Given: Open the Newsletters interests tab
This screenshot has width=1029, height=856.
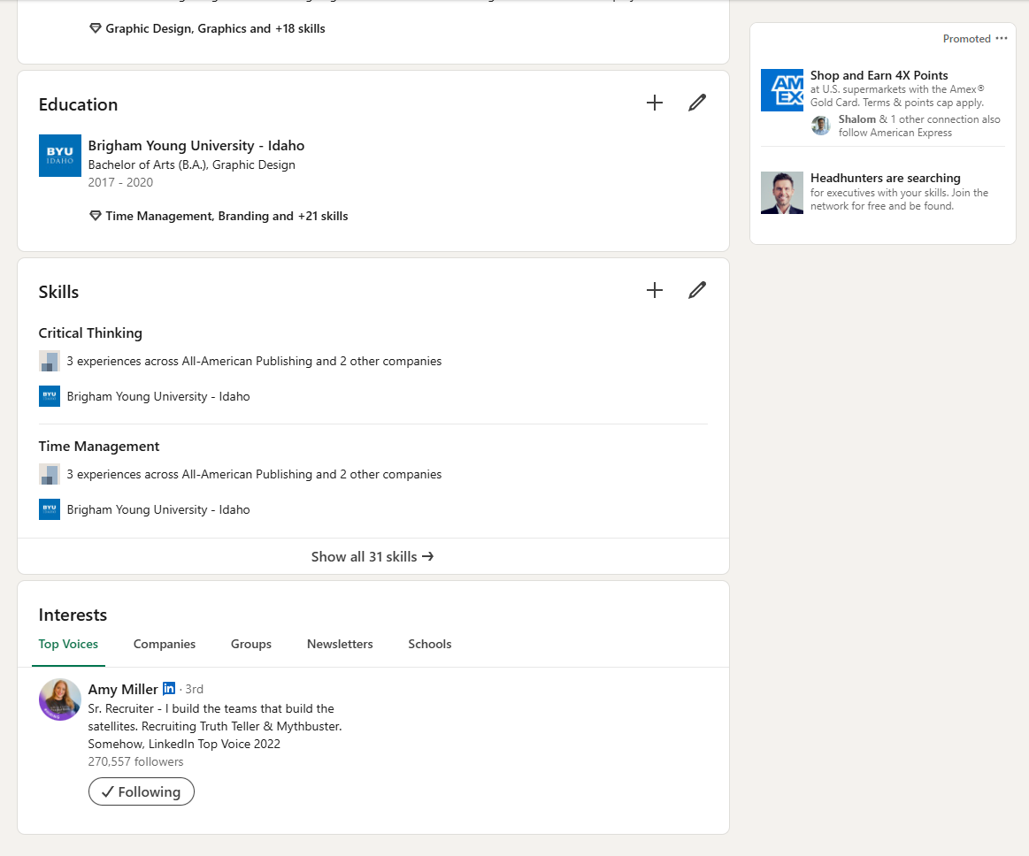Looking at the screenshot, I should (x=340, y=644).
